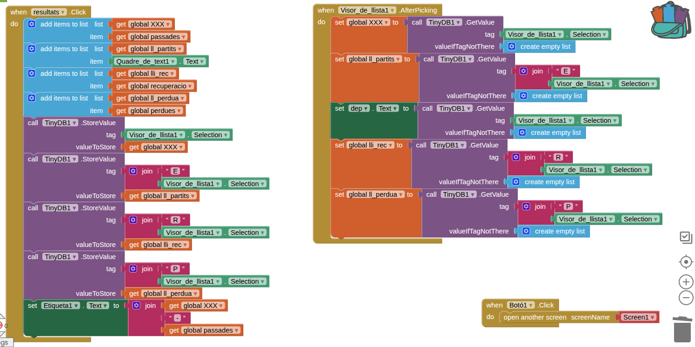This screenshot has width=695, height=347.
Task: Open the Botó1 component dropdown
Action: [x=531, y=305]
